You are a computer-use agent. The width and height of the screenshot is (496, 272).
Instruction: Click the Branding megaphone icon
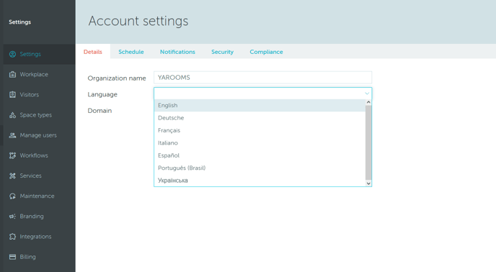point(12,217)
